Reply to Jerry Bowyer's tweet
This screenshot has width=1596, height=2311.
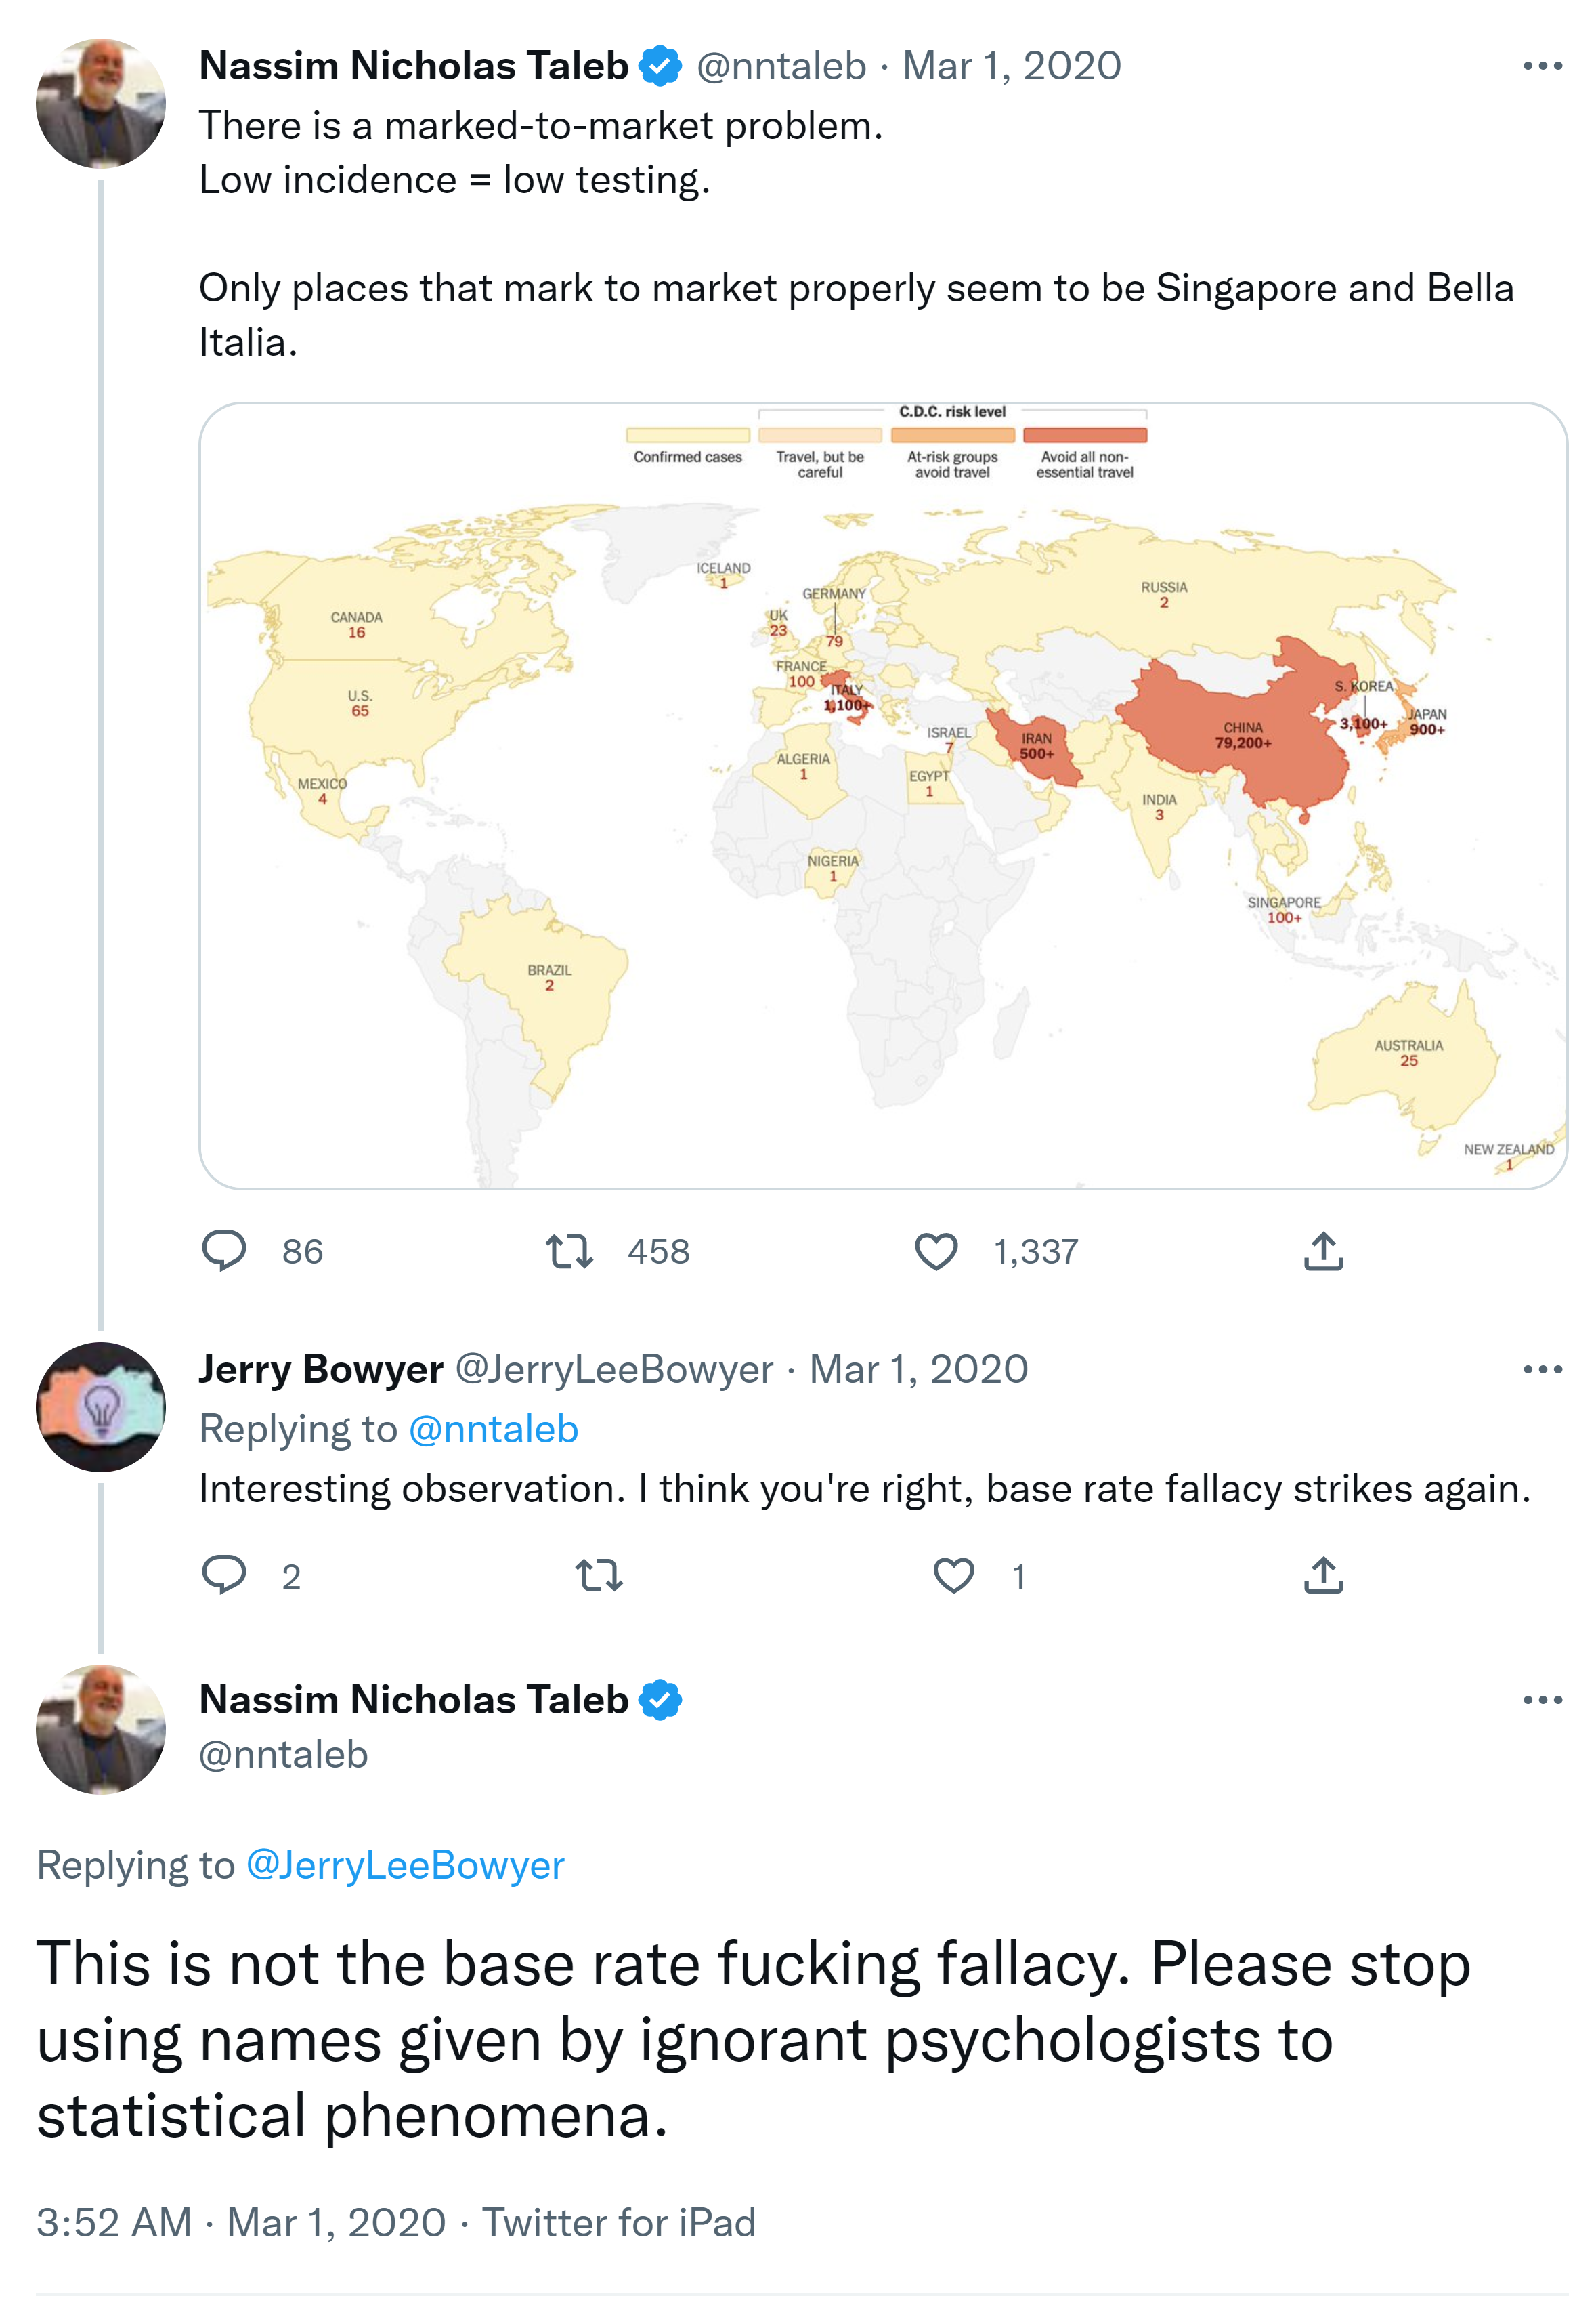coord(224,1575)
